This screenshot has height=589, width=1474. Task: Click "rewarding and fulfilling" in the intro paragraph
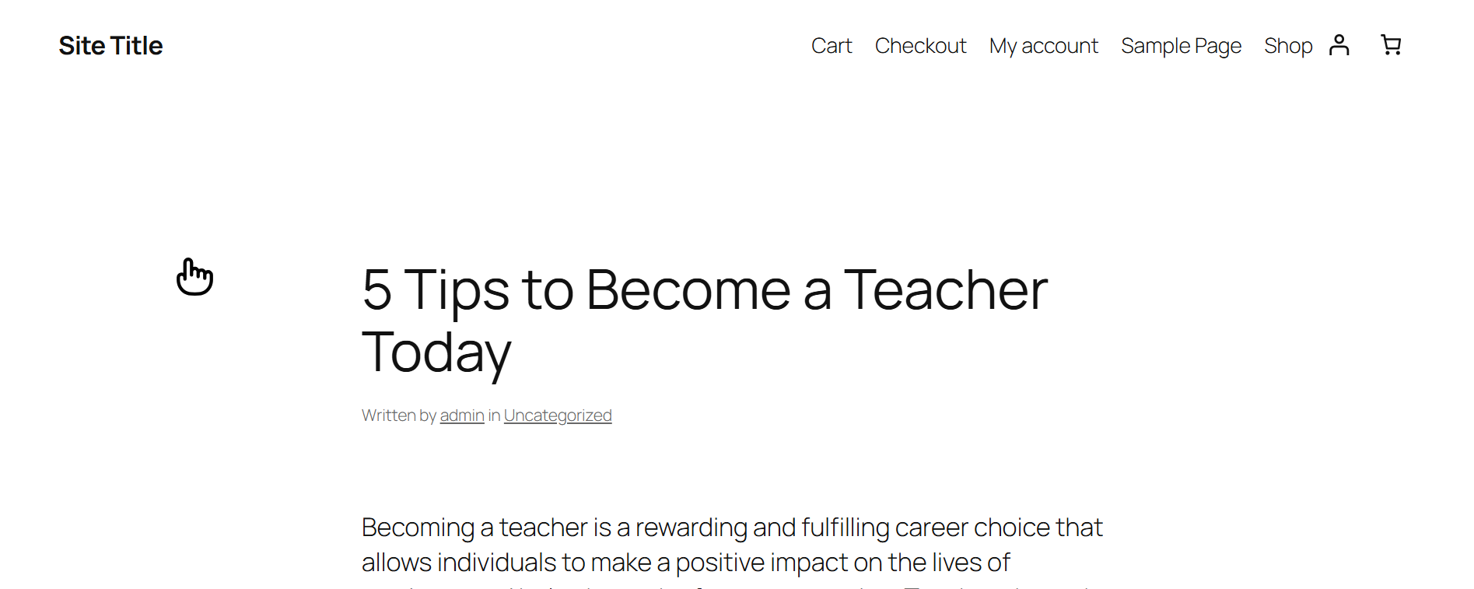click(762, 528)
